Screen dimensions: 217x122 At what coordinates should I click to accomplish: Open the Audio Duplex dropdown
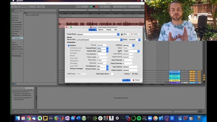(131, 51)
